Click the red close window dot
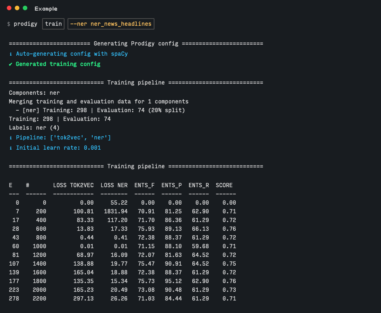The height and width of the screenshot is (313, 381). [9, 8]
